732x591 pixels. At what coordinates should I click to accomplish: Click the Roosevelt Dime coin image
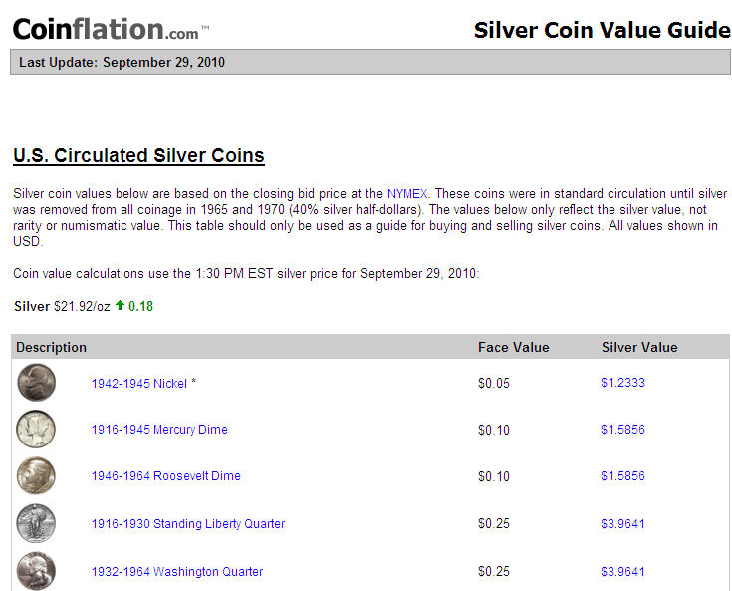click(36, 475)
